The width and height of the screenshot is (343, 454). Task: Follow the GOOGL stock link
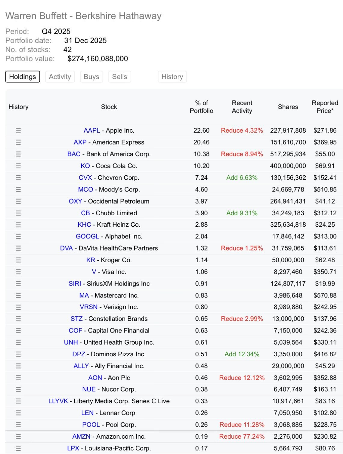coord(87,236)
